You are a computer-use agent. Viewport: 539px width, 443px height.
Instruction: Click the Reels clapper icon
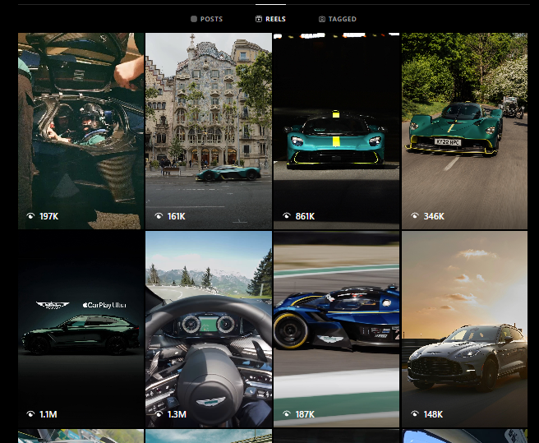tap(259, 19)
